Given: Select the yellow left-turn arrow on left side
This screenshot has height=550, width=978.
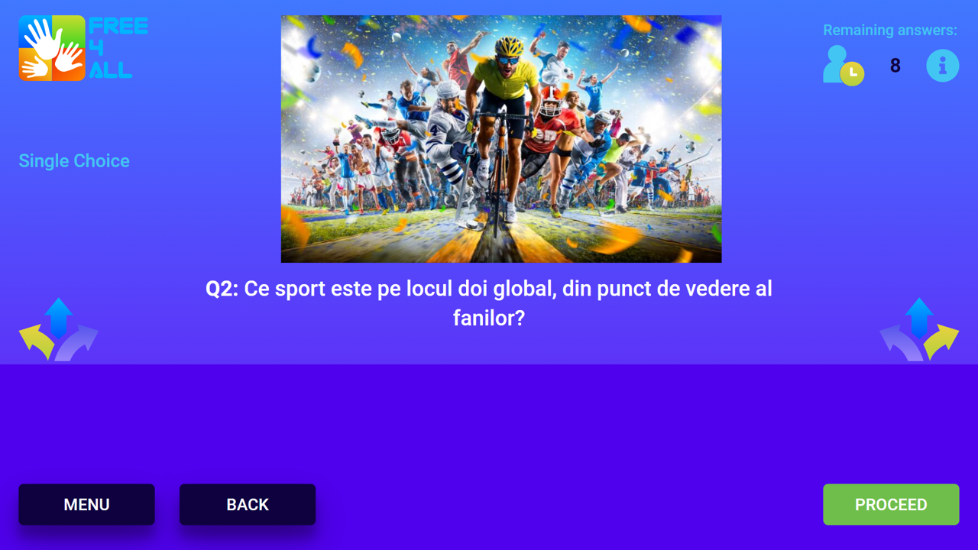Looking at the screenshot, I should tap(36, 340).
